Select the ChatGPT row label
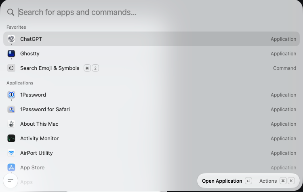This screenshot has width=303, height=192. tap(31, 39)
